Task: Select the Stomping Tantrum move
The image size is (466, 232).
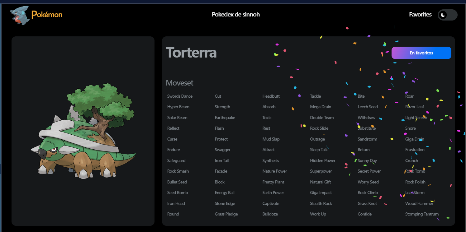Action: tap(422, 214)
